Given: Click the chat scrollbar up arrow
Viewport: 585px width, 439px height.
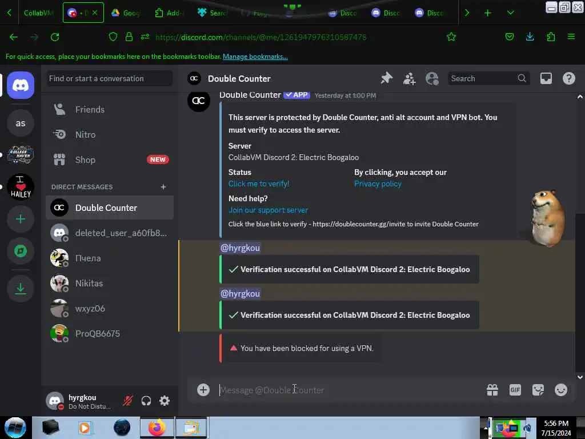Looking at the screenshot, I should pyautogui.click(x=580, y=97).
